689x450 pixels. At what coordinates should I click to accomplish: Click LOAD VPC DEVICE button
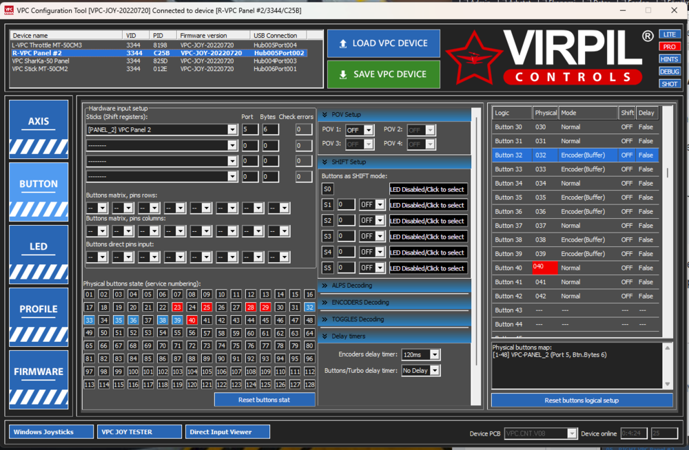coord(383,43)
